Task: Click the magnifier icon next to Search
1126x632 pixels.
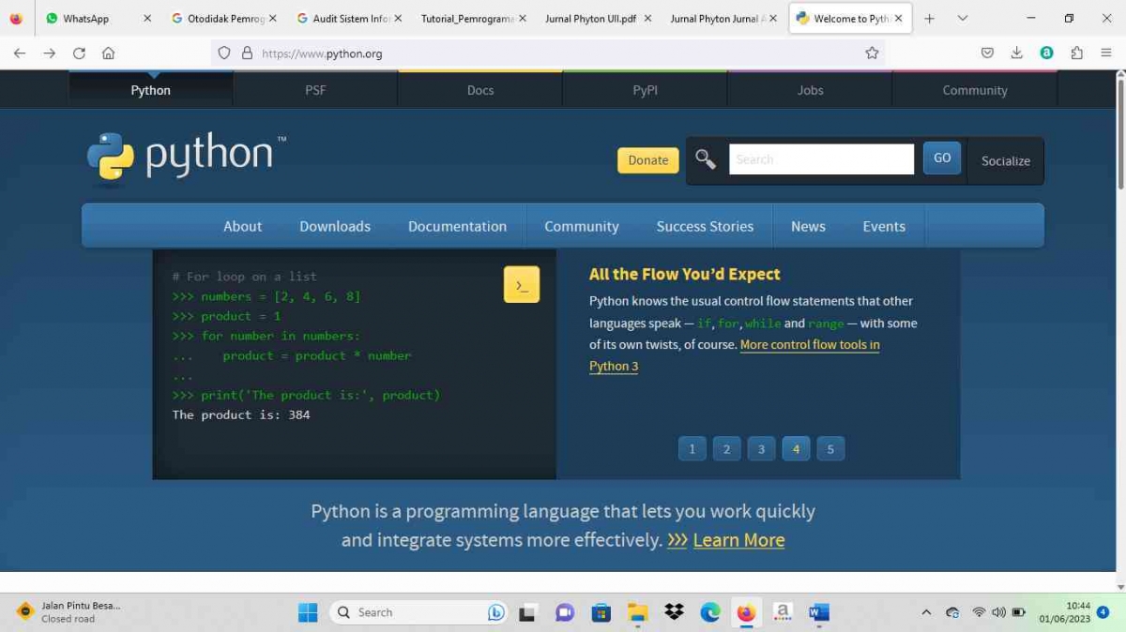Action: [x=705, y=159]
